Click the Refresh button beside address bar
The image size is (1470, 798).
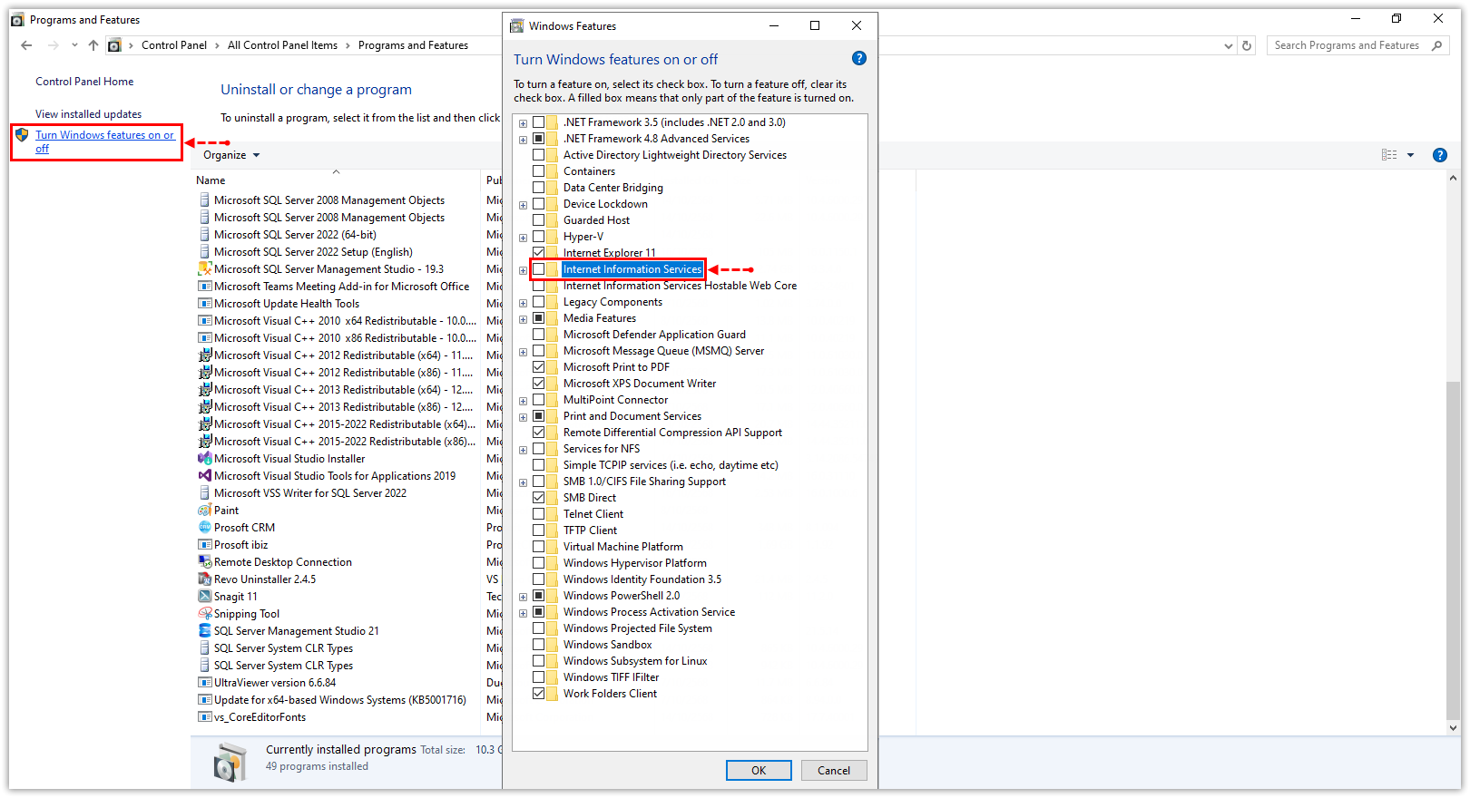click(x=1247, y=45)
